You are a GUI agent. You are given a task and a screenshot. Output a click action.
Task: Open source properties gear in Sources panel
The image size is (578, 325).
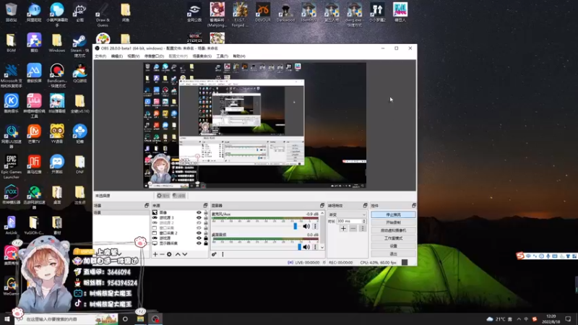[169, 254]
